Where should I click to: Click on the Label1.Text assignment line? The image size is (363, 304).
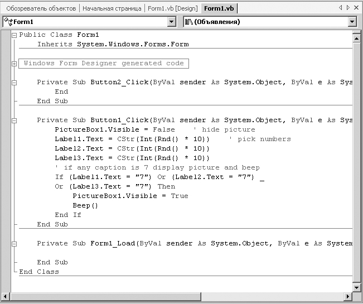click(x=132, y=139)
